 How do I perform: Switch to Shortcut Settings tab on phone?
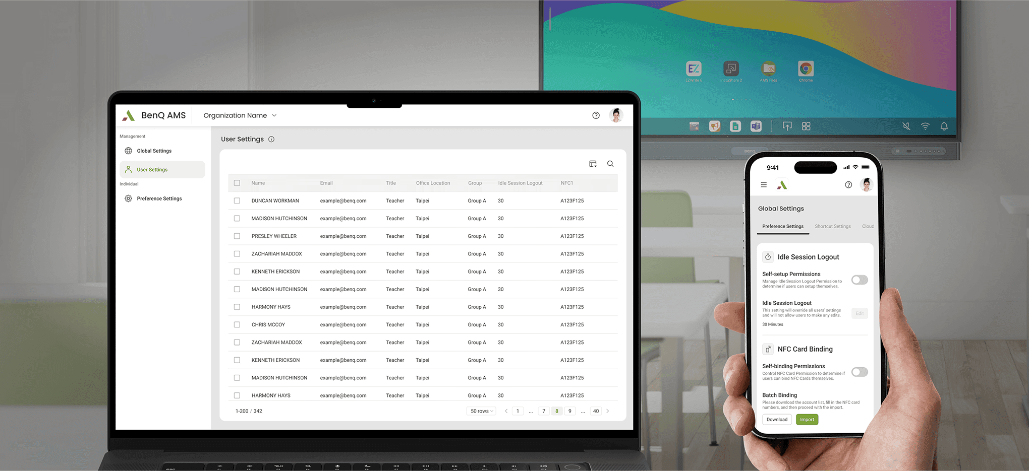click(x=832, y=226)
